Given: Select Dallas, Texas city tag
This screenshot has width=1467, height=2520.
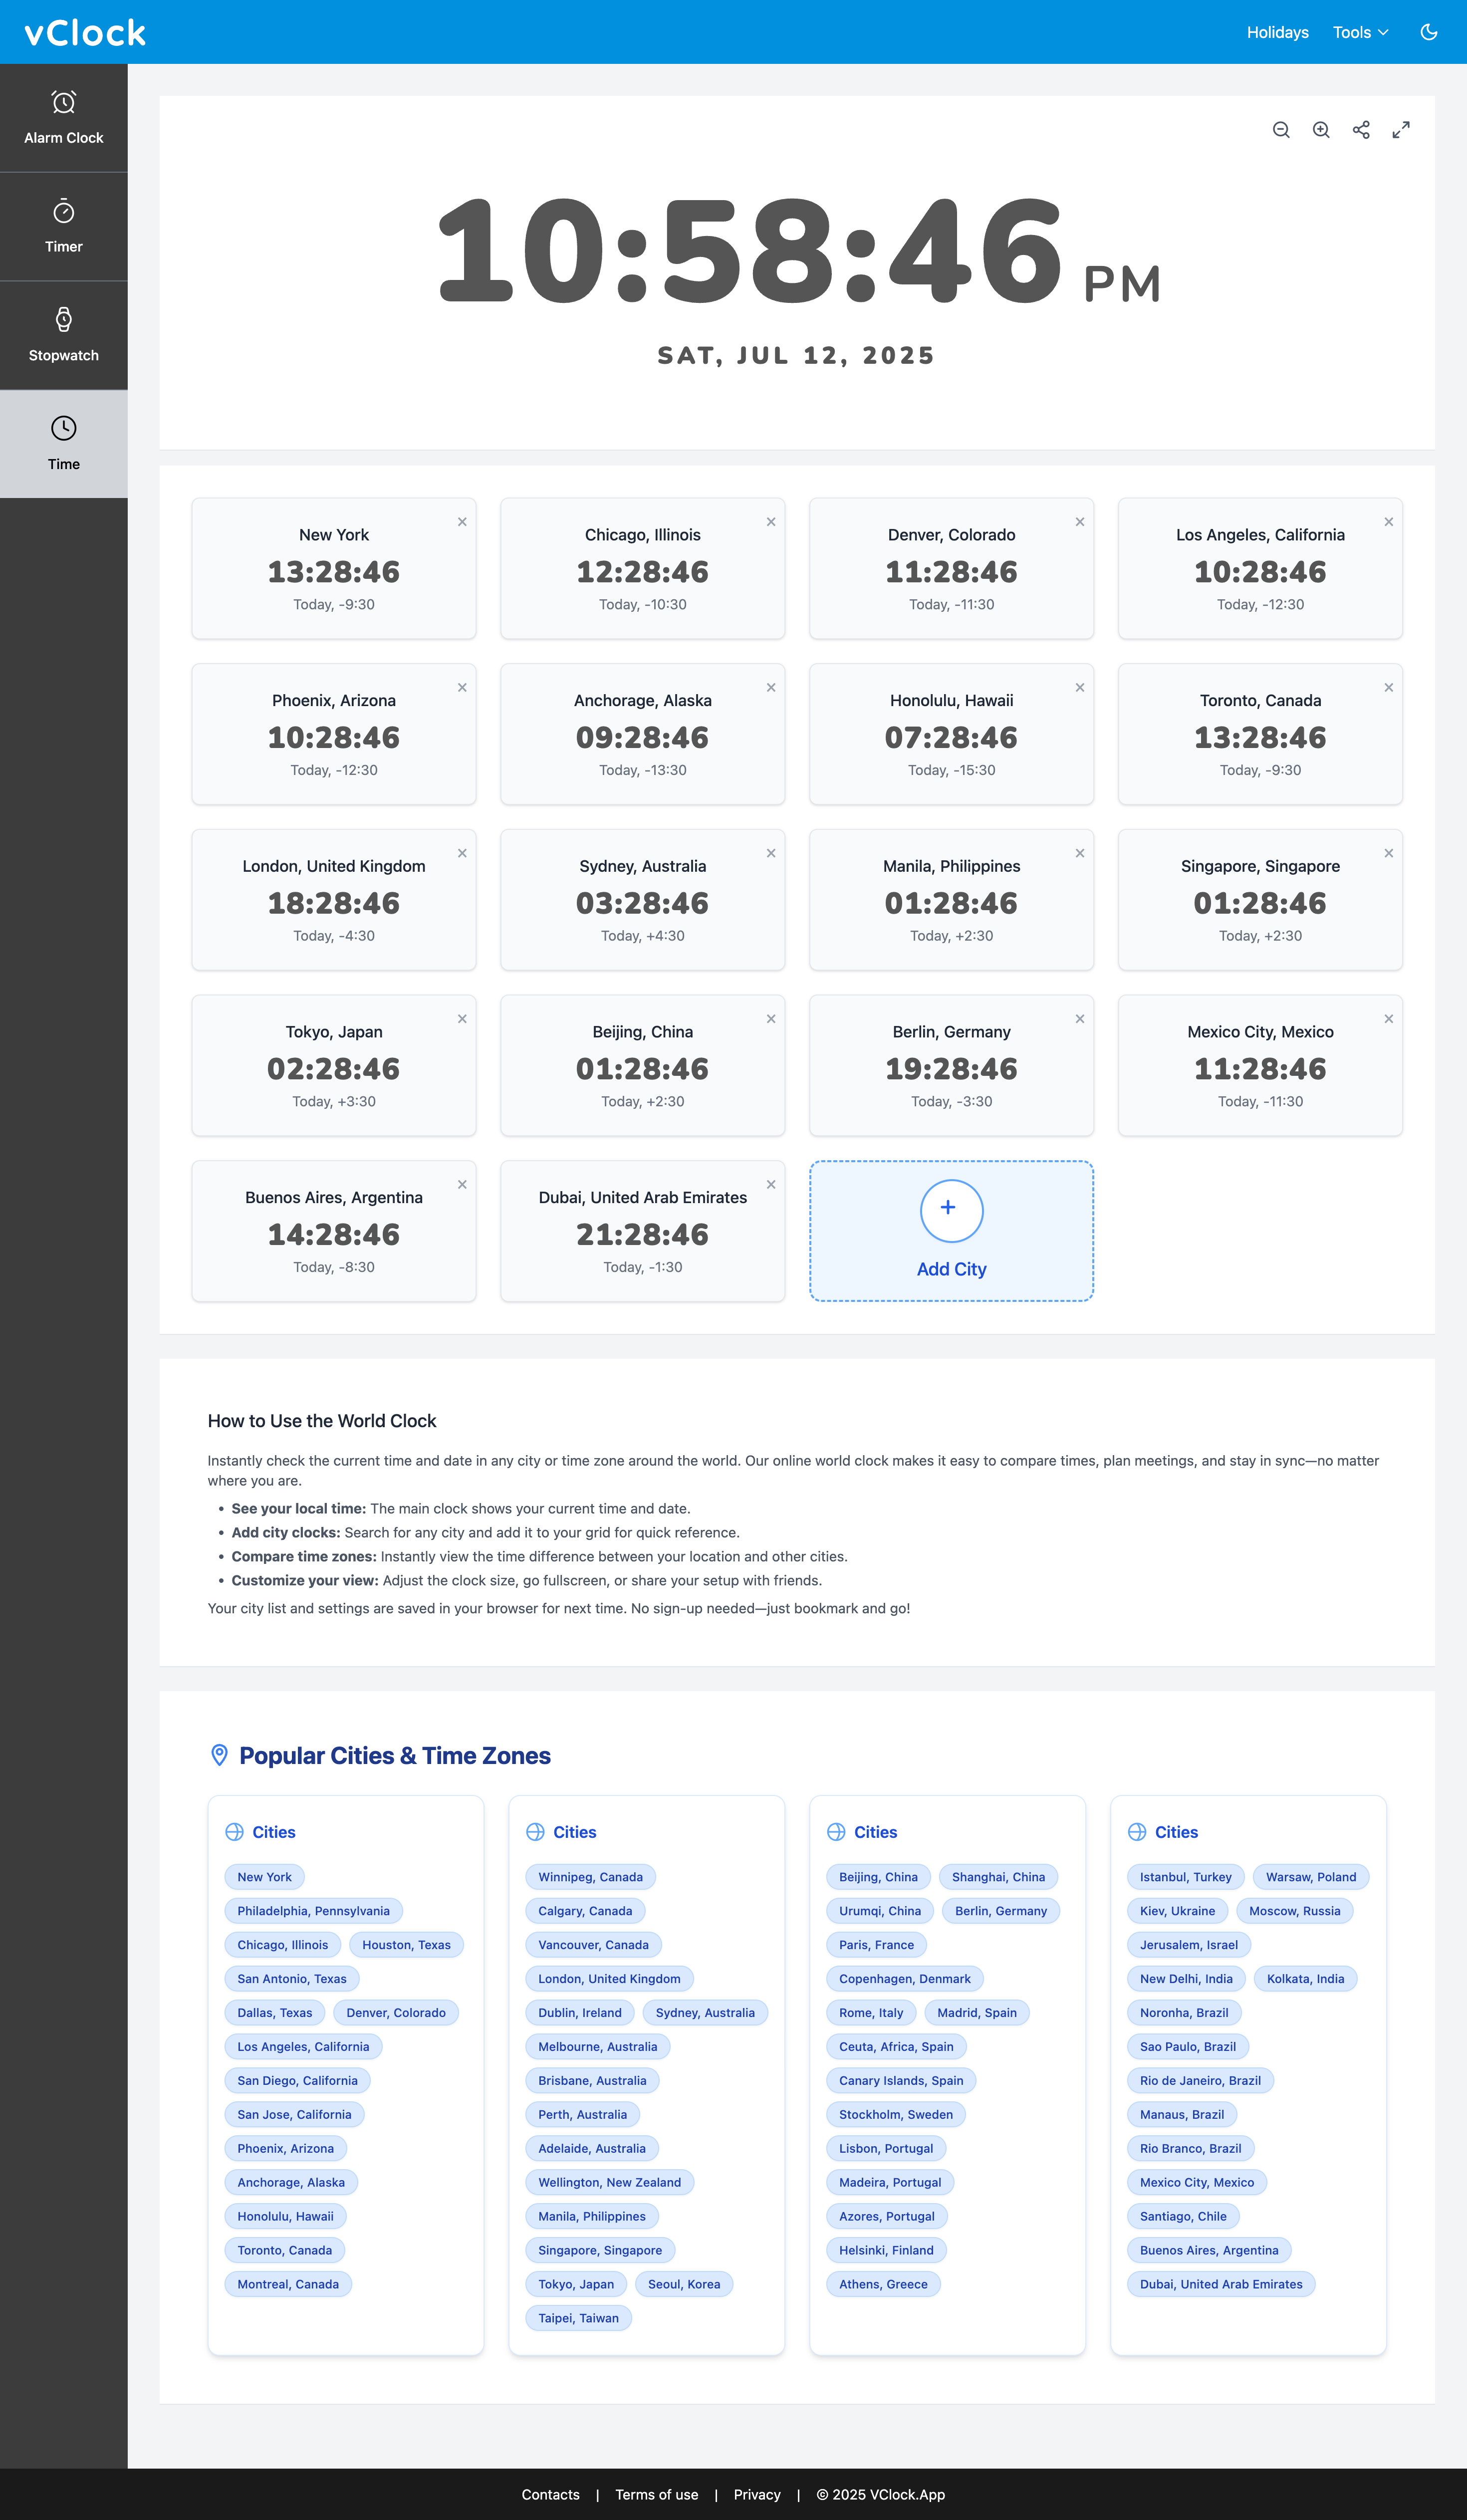Looking at the screenshot, I should click(275, 2013).
